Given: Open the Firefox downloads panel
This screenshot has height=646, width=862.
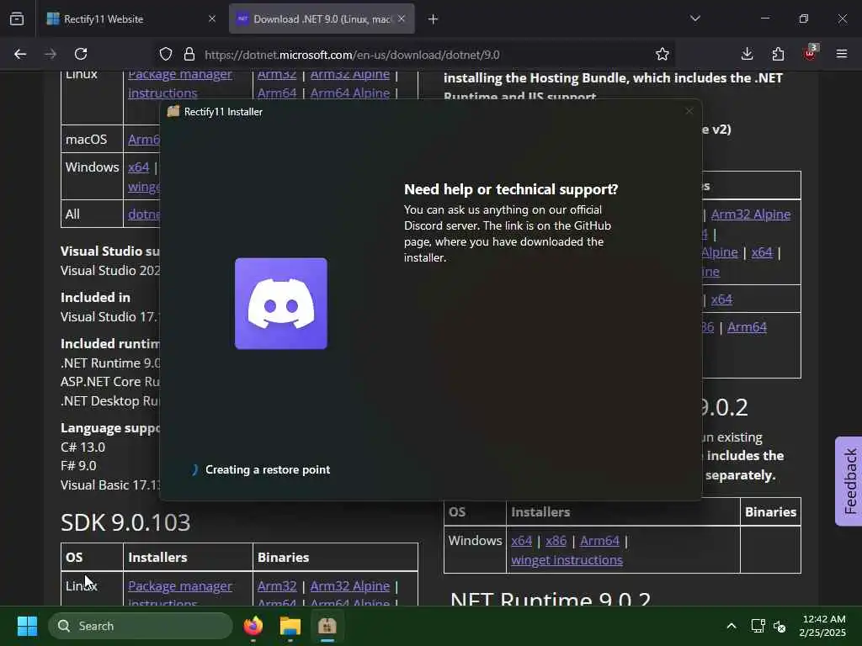Looking at the screenshot, I should pyautogui.click(x=748, y=54).
